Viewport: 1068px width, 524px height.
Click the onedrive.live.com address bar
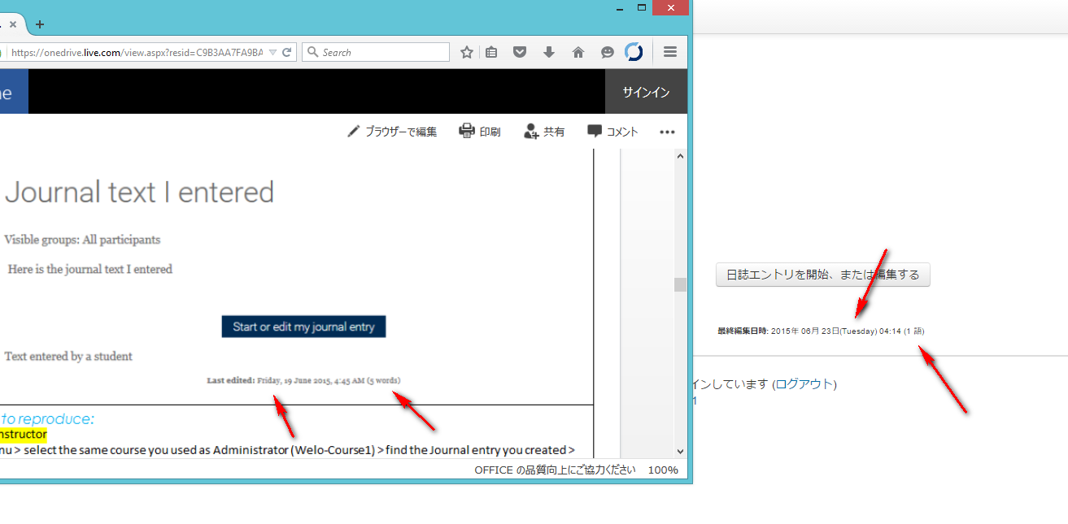[137, 52]
